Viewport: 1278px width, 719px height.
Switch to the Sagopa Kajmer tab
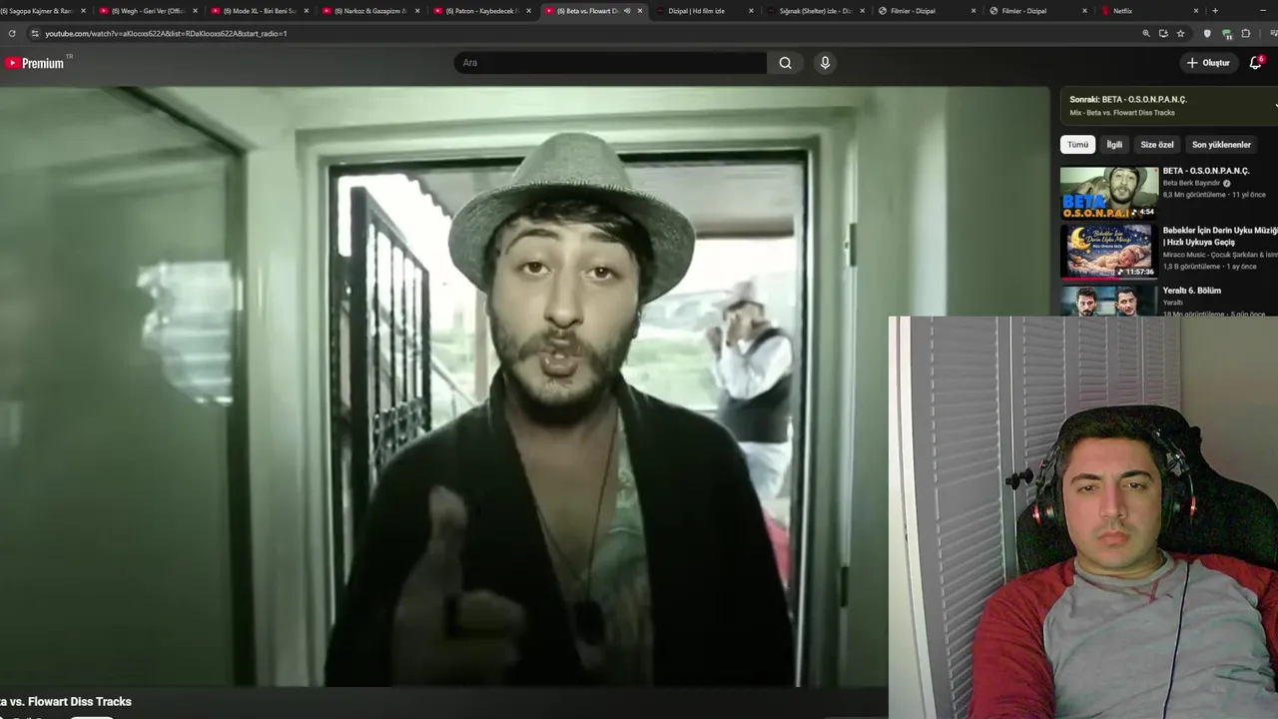pyautogui.click(x=37, y=11)
